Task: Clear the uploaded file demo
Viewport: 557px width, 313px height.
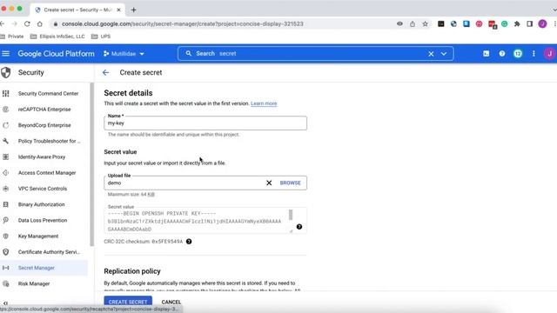Action: click(x=269, y=183)
